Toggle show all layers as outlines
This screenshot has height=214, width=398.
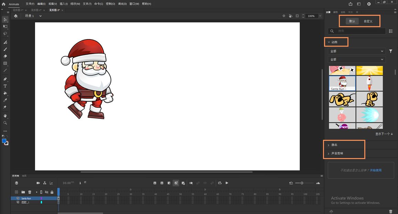click(x=41, y=192)
